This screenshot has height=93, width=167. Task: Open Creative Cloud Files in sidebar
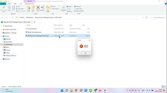click(x=10, y=29)
